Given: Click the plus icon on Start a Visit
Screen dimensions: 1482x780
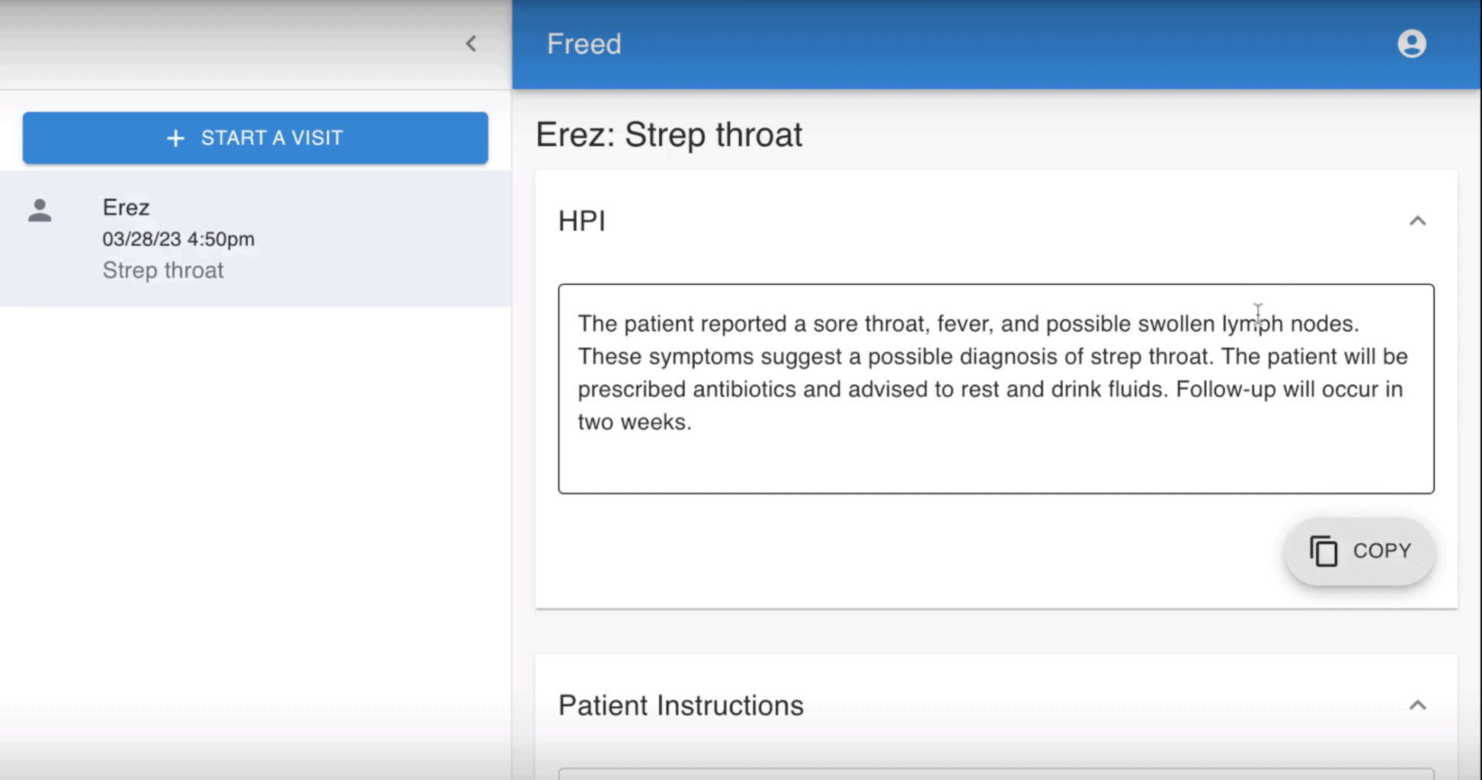Looking at the screenshot, I should [176, 138].
